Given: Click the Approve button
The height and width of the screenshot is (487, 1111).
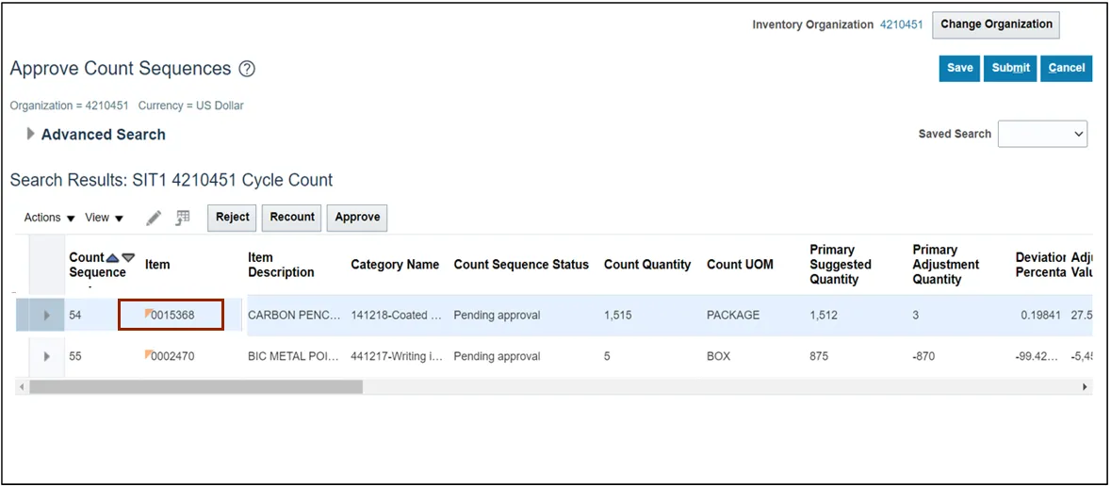Looking at the screenshot, I should pos(357,218).
